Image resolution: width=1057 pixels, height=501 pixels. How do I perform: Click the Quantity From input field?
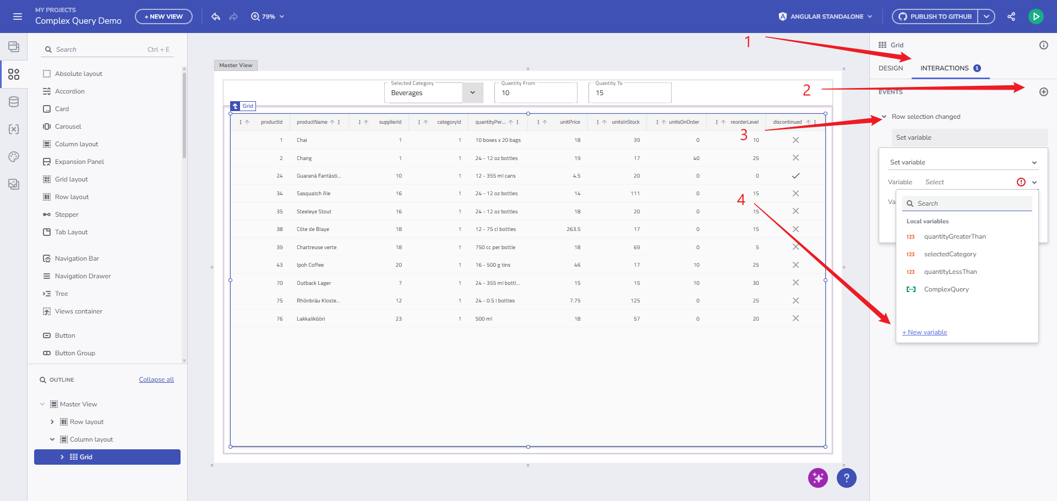pos(535,93)
